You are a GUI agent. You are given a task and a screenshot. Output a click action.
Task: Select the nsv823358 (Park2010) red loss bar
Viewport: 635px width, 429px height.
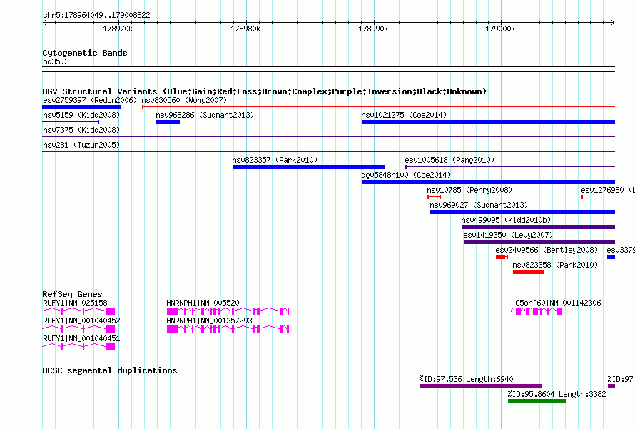(528, 272)
